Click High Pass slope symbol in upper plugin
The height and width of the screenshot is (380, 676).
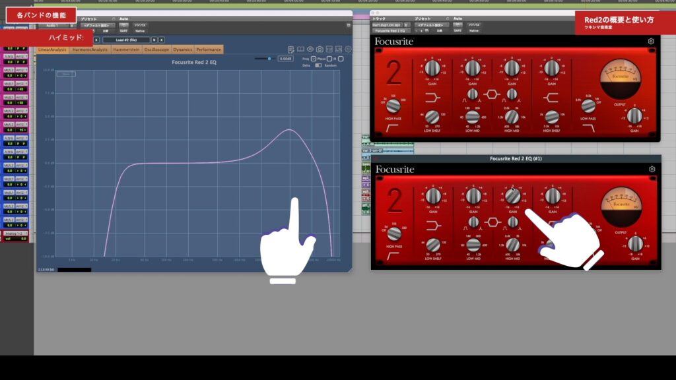click(x=392, y=127)
